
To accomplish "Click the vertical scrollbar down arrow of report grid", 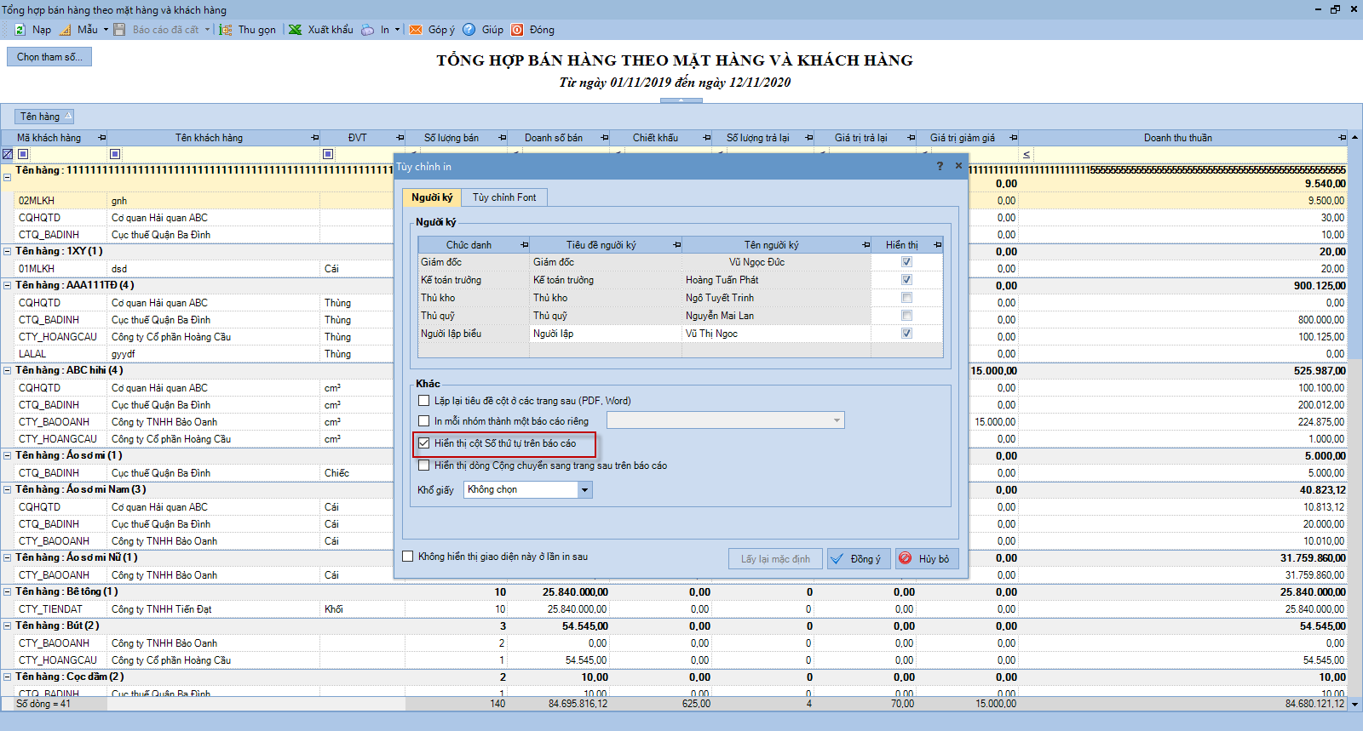I will coord(1354,704).
